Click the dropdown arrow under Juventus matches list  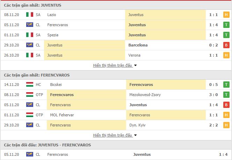[135, 65]
